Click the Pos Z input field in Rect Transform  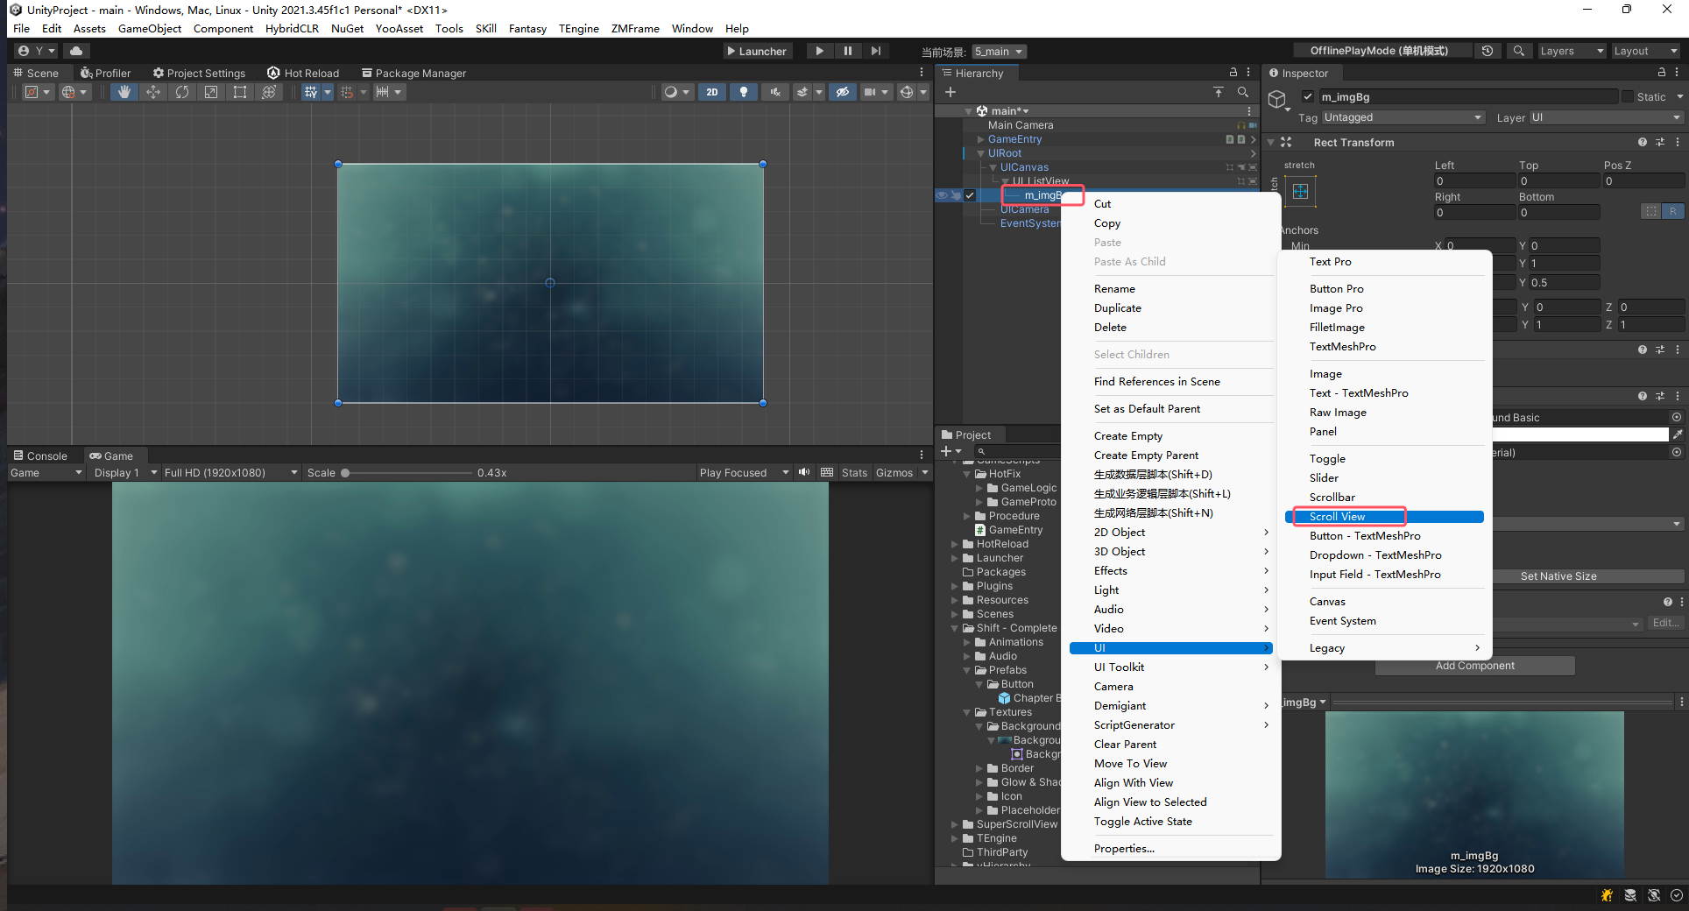click(x=1643, y=180)
